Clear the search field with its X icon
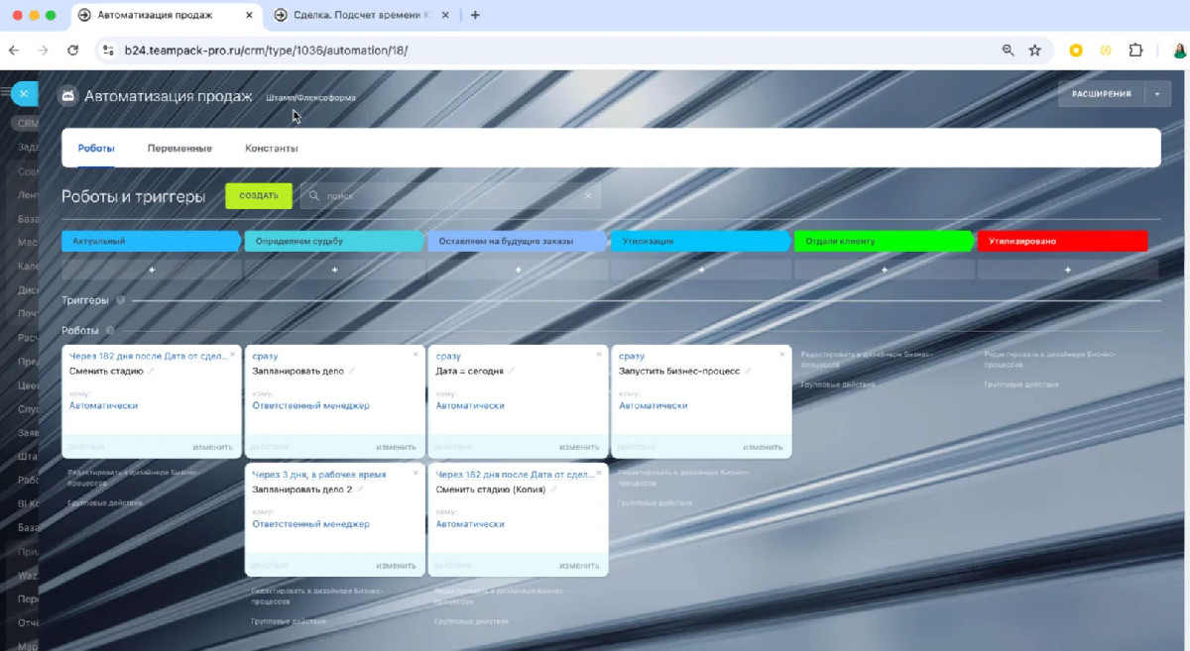Image resolution: width=1190 pixels, height=651 pixels. click(588, 196)
